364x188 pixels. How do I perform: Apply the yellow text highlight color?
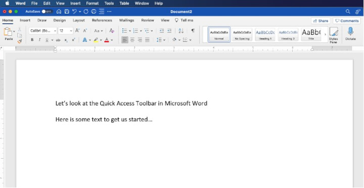point(96,40)
